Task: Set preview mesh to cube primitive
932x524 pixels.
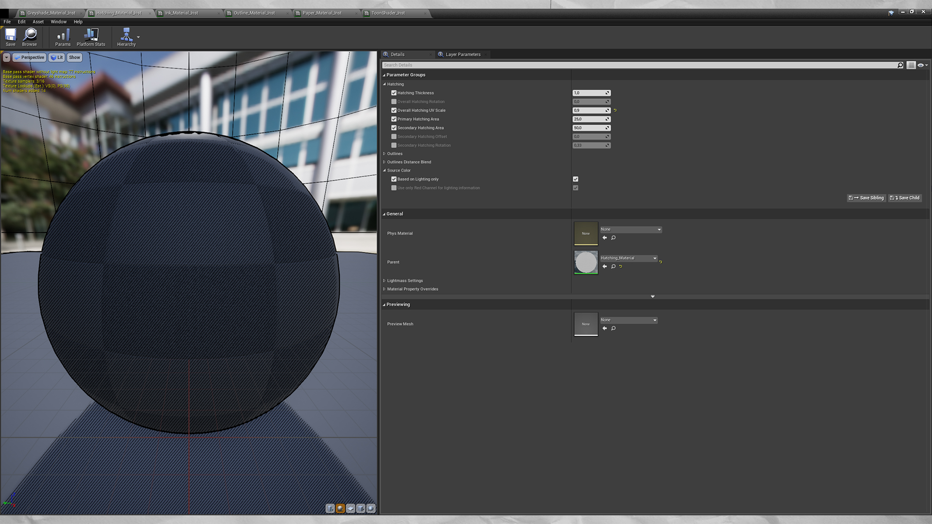Action: pyautogui.click(x=361, y=508)
